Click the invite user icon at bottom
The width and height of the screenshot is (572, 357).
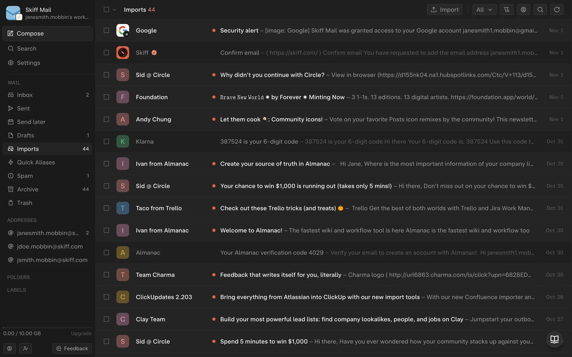[x=25, y=348]
